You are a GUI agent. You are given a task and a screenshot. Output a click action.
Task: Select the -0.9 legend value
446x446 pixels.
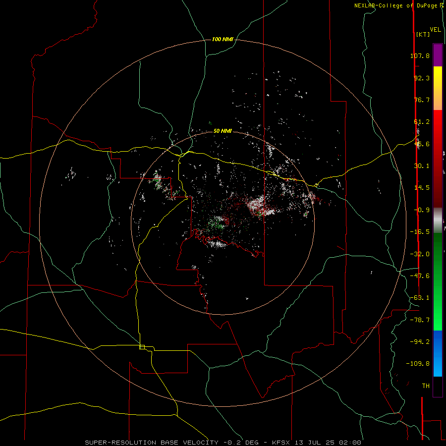coord(422,210)
